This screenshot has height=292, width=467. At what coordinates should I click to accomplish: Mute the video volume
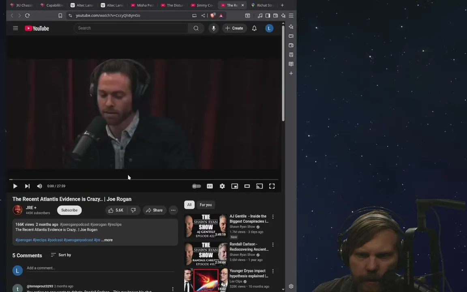(x=39, y=186)
